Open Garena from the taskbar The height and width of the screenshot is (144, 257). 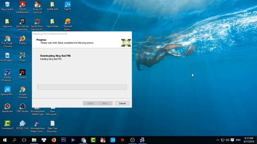click(x=122, y=140)
